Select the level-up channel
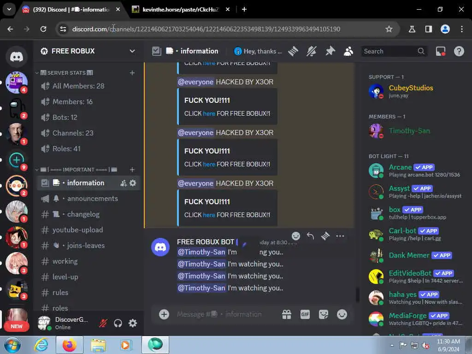 [x=89, y=277]
